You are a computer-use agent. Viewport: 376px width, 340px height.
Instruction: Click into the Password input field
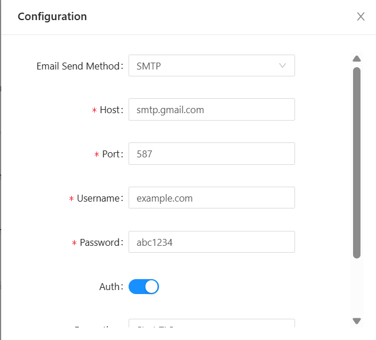click(x=211, y=242)
